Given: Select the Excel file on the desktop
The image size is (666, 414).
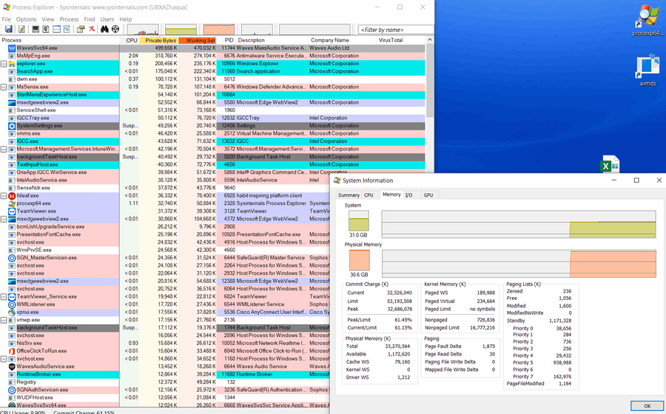Looking at the screenshot, I should (x=610, y=164).
